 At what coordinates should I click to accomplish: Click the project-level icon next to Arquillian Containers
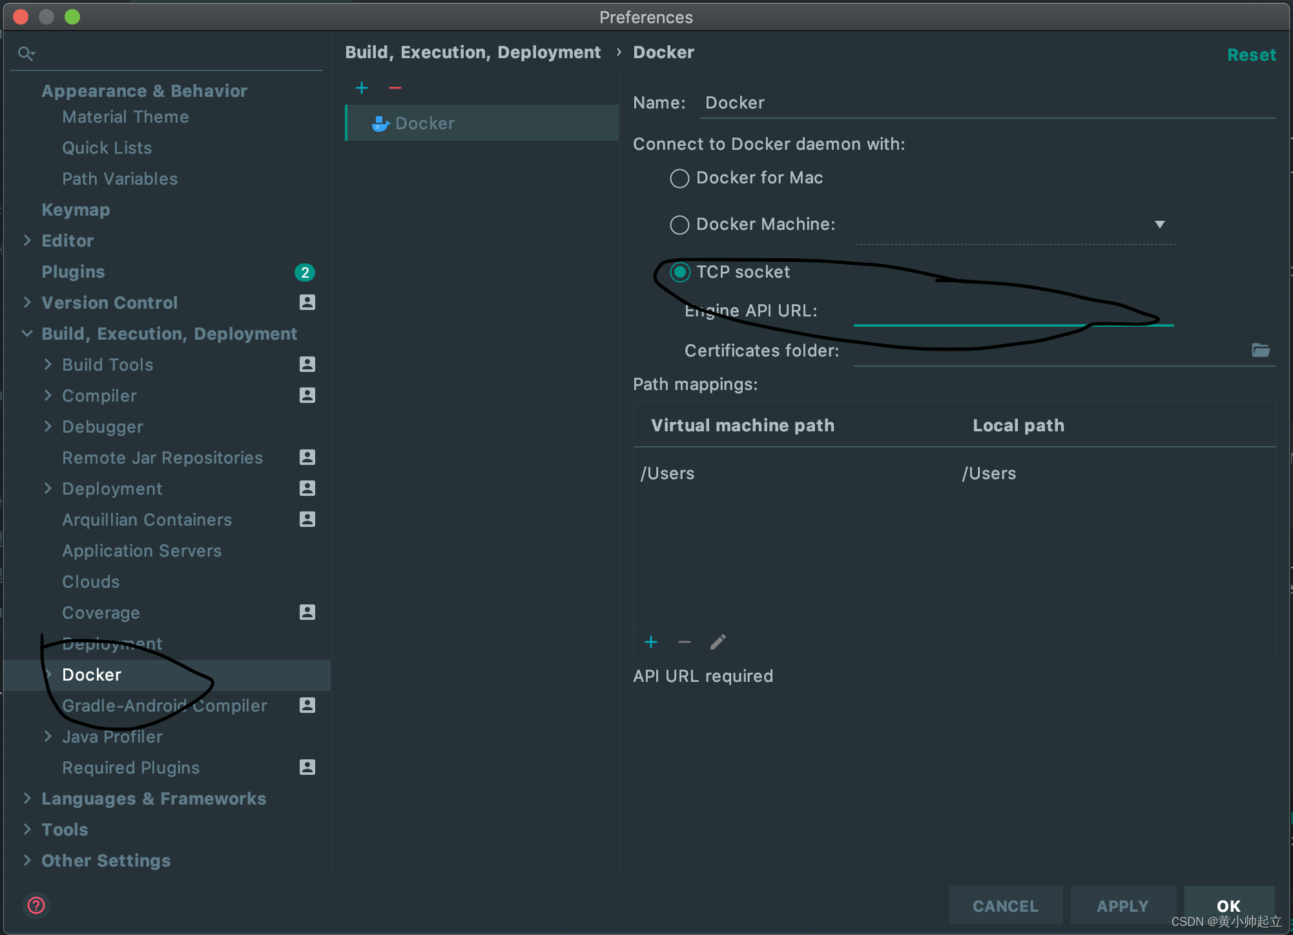point(307,519)
